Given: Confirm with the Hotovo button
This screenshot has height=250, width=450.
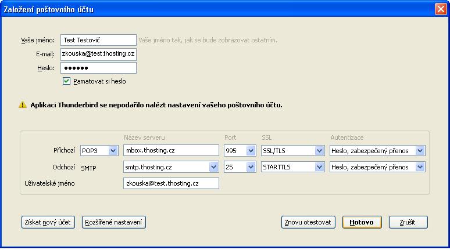Looking at the screenshot, I should pos(362,222).
